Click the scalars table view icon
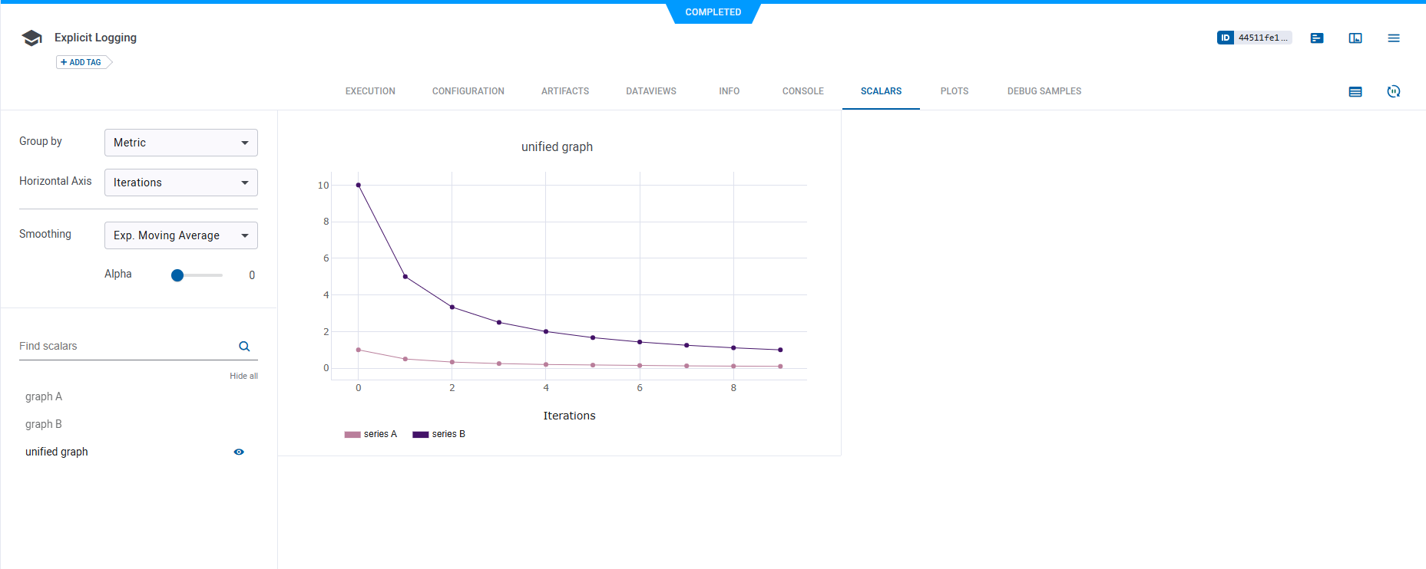 click(1355, 92)
